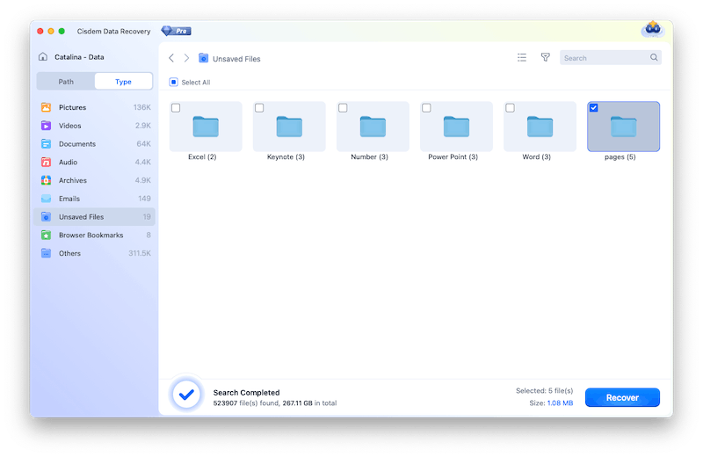Click the 'Excel (2)' folder name
703x457 pixels.
point(202,156)
